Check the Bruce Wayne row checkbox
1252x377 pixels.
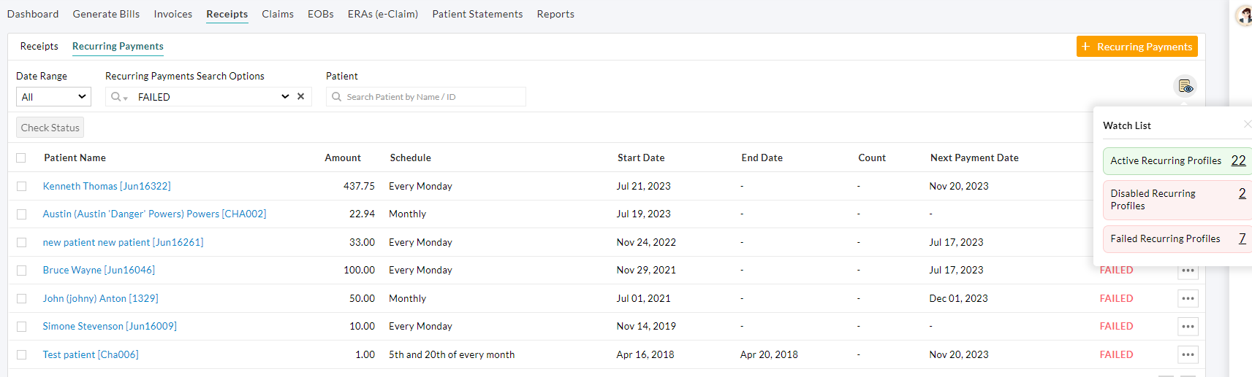tap(21, 271)
